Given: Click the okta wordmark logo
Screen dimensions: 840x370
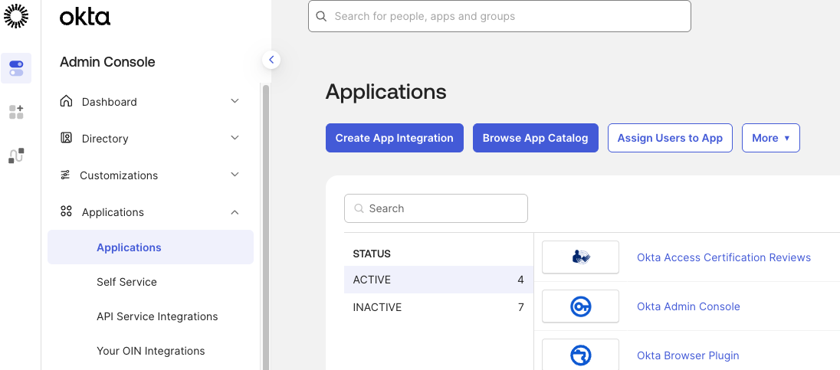Looking at the screenshot, I should 84,18.
